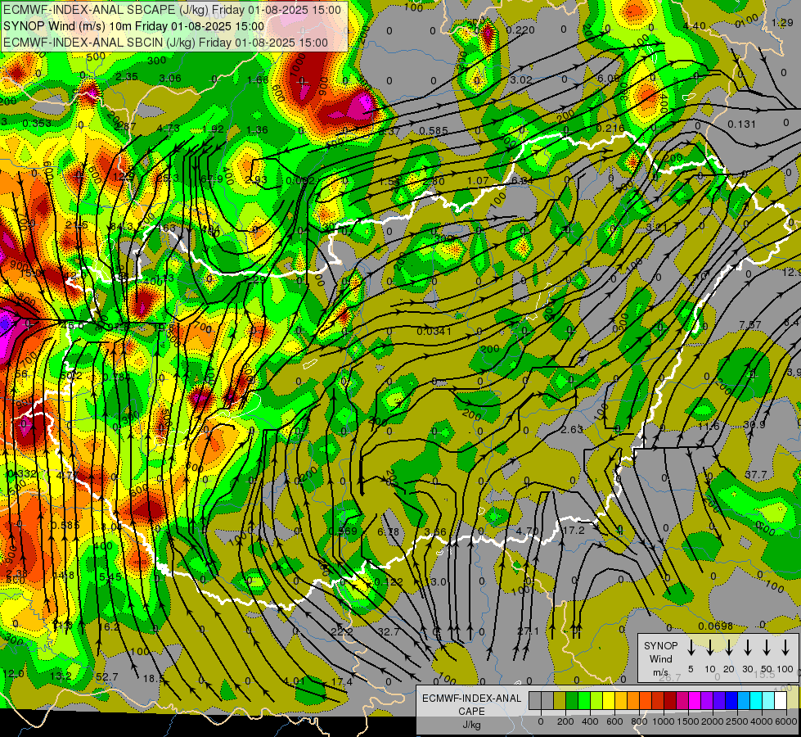The width and height of the screenshot is (801, 737).
Task: Click the 4.73 value on the map
Action: coord(168,128)
